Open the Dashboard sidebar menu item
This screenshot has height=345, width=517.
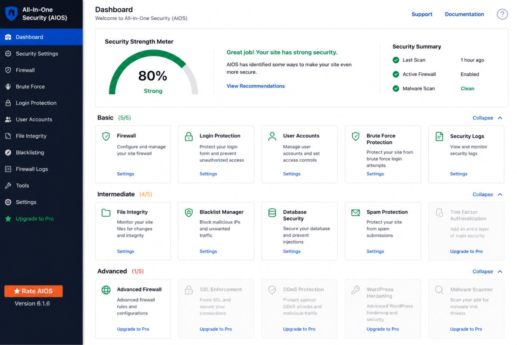coord(41,37)
